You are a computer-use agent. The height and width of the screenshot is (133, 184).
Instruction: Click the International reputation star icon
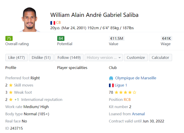point(11,100)
